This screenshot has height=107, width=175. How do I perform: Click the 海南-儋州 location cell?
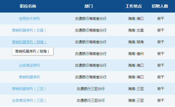click(x=136, y=54)
